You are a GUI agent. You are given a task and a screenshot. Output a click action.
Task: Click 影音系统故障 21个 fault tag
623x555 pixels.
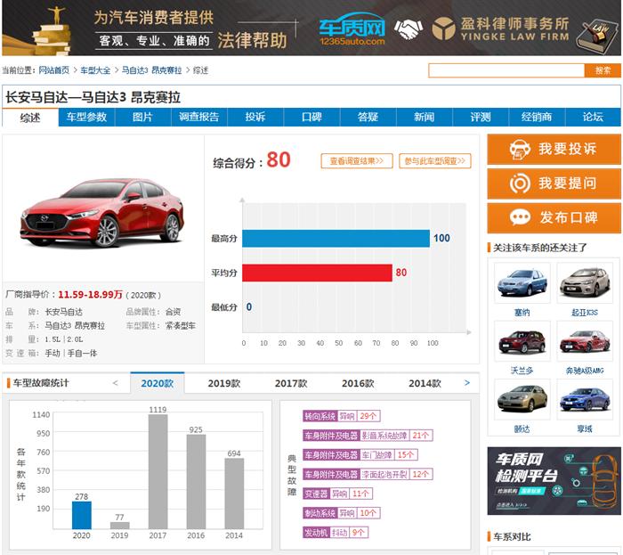[368, 436]
